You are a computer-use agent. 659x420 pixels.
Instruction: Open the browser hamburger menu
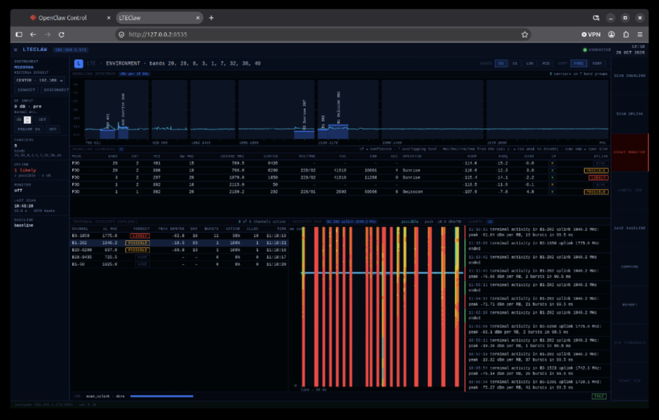pyautogui.click(x=640, y=35)
